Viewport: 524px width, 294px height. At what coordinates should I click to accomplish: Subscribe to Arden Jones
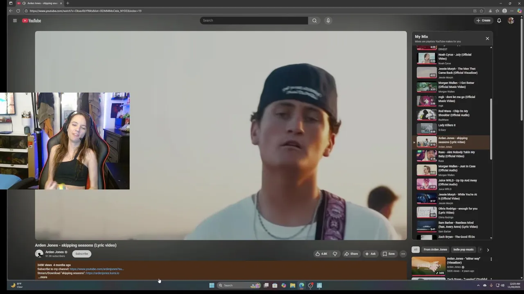pos(81,254)
